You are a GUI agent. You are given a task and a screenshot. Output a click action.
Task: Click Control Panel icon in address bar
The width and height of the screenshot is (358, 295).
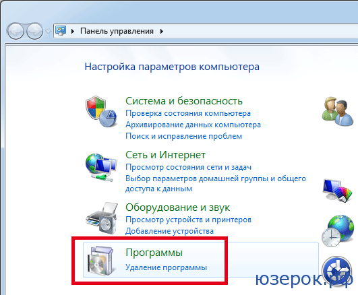[61, 31]
